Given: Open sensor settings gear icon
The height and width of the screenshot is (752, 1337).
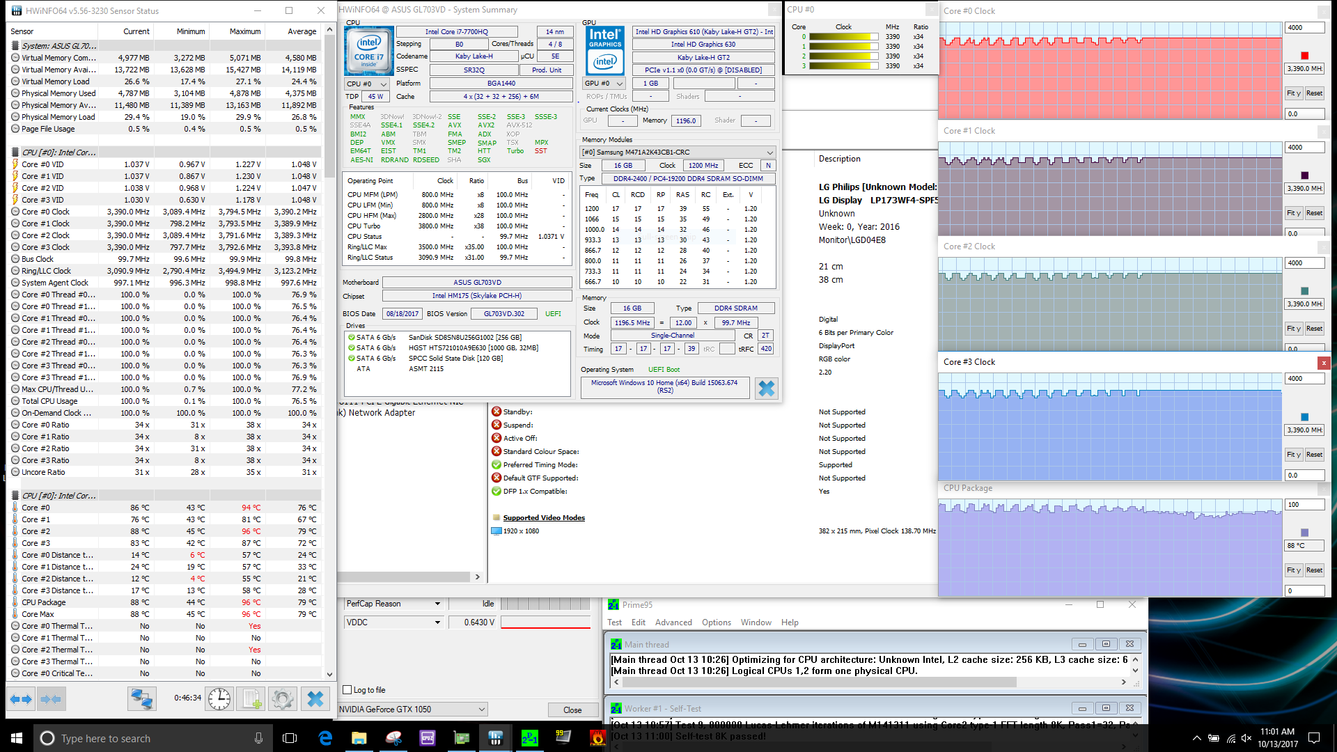Looking at the screenshot, I should click(x=283, y=698).
